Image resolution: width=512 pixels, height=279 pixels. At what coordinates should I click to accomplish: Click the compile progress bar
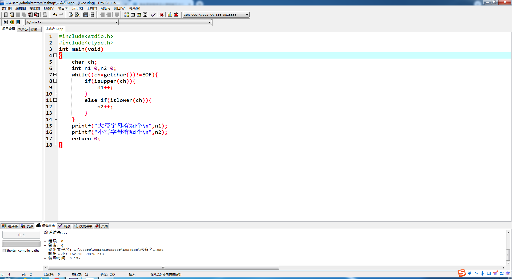(21, 244)
